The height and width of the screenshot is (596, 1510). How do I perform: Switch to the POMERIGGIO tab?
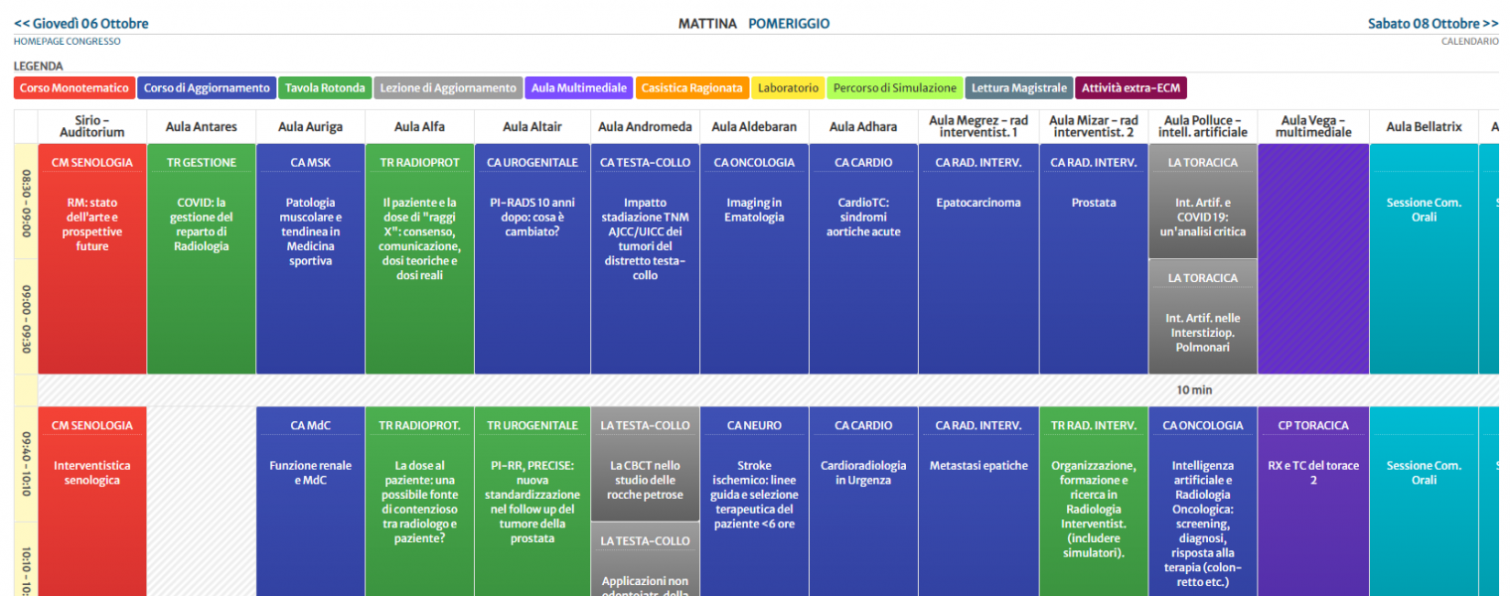pos(788,24)
